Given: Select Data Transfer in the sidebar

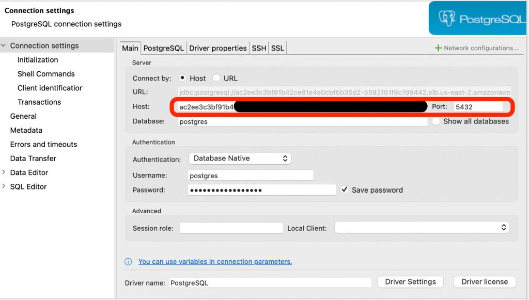Looking at the screenshot, I should point(33,159).
